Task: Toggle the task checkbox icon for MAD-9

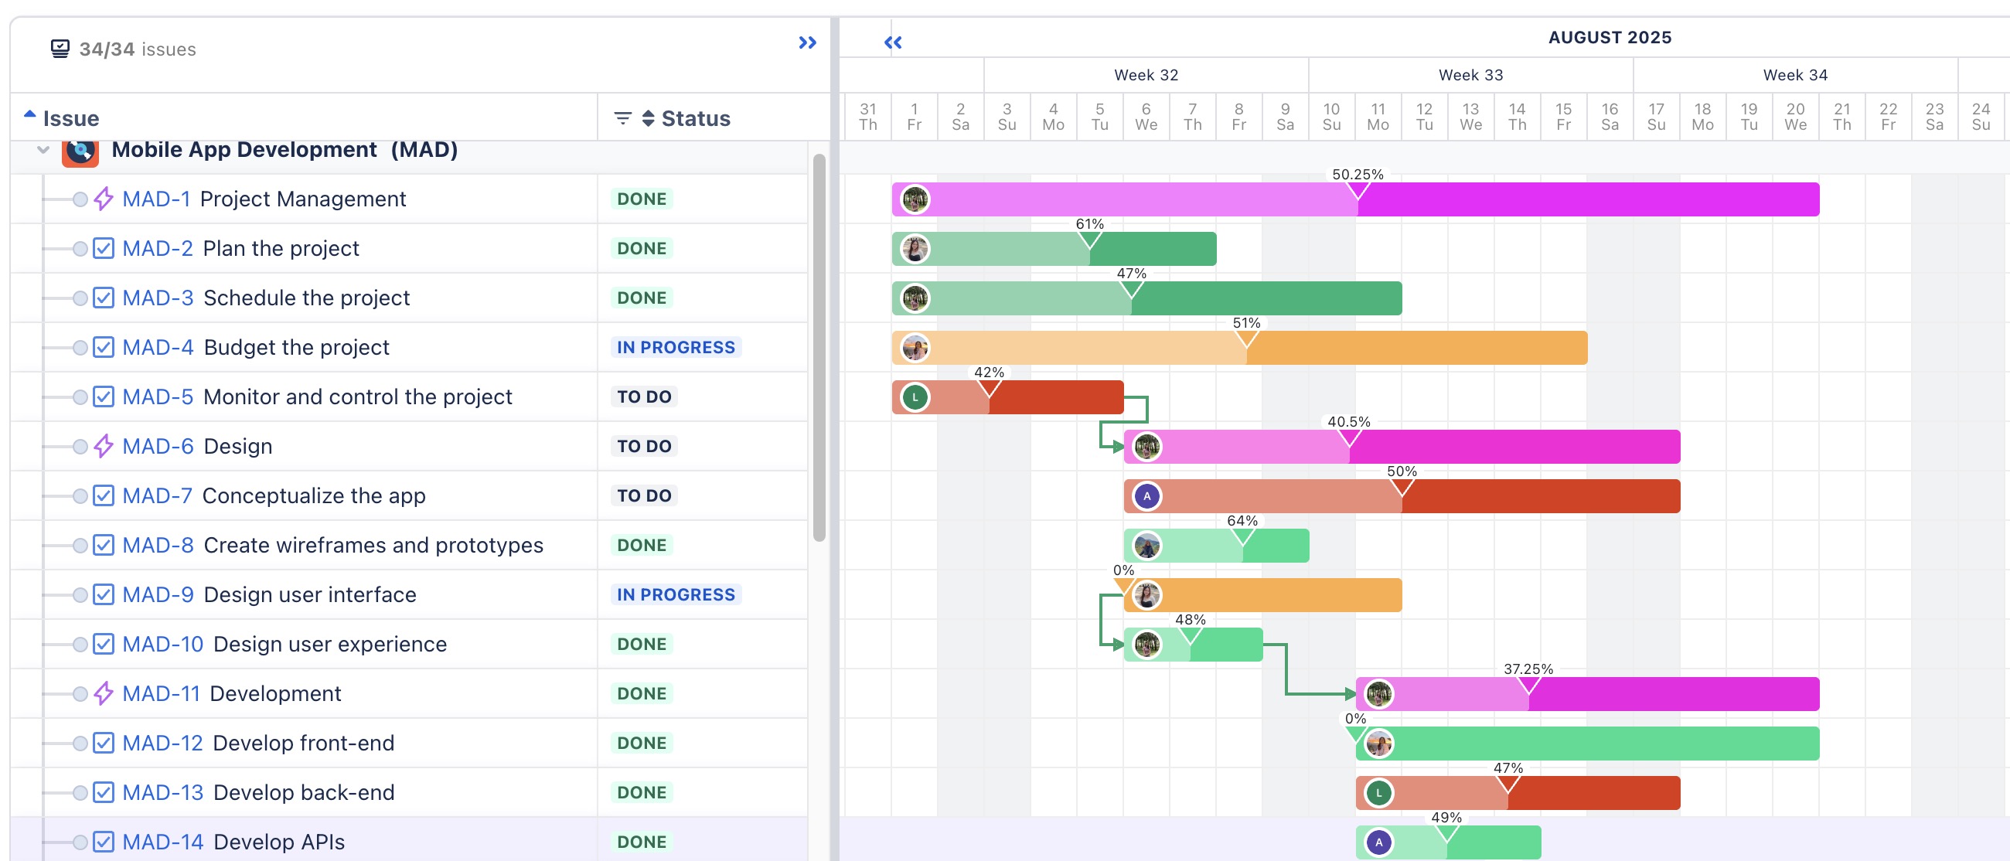Action: pyautogui.click(x=104, y=594)
